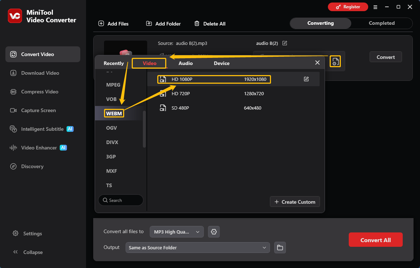The height and width of the screenshot is (268, 420).
Task: Select the HD 720P preset
Action: [233, 94]
